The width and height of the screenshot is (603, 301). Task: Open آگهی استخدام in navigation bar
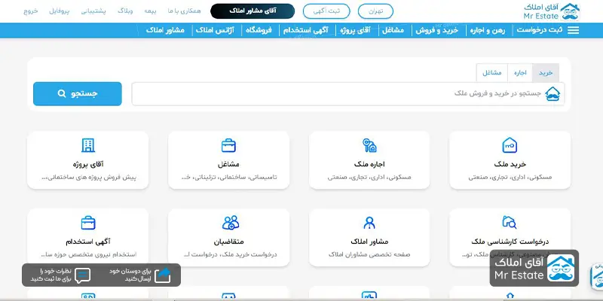tap(306, 30)
